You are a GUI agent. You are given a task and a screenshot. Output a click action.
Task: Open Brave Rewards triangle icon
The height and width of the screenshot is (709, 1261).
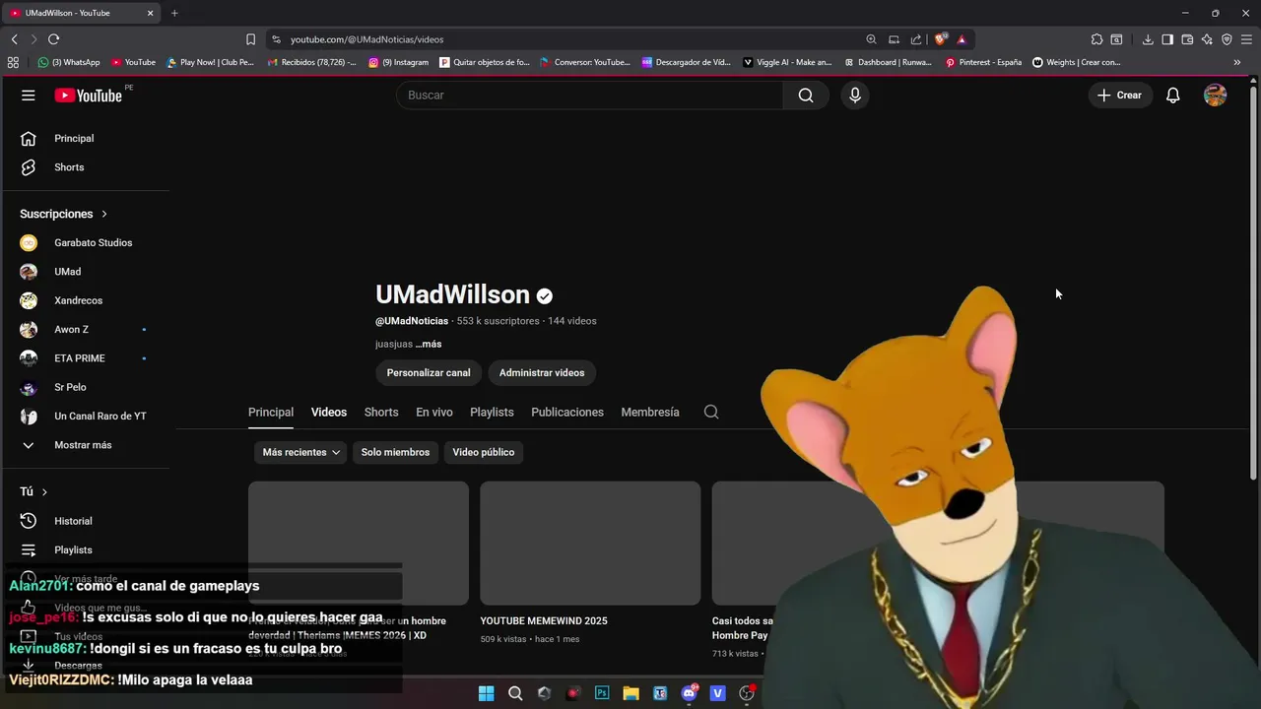(962, 39)
